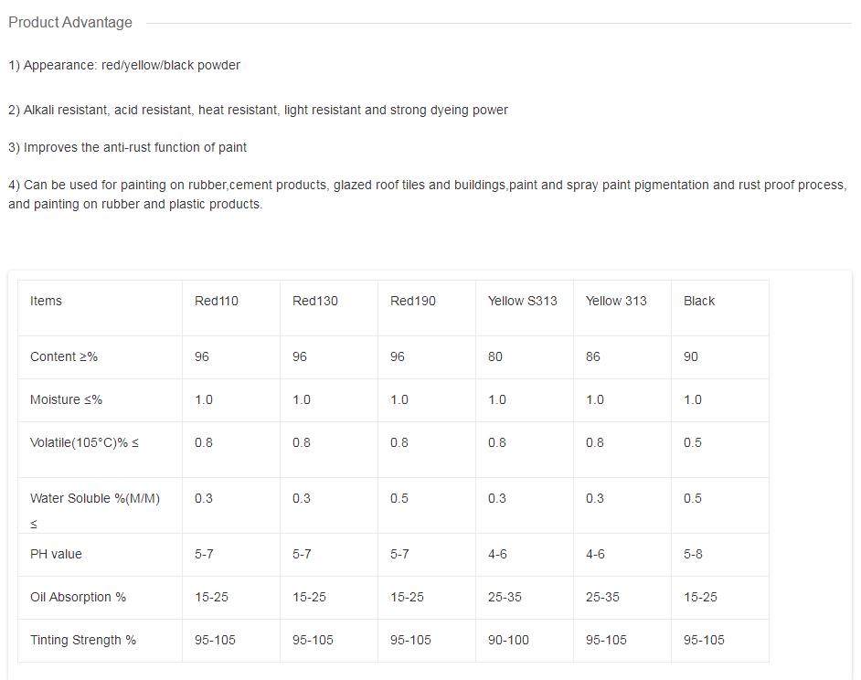The image size is (861, 680).
Task: Click the Tinting Strength % row label
Action: click(x=83, y=640)
